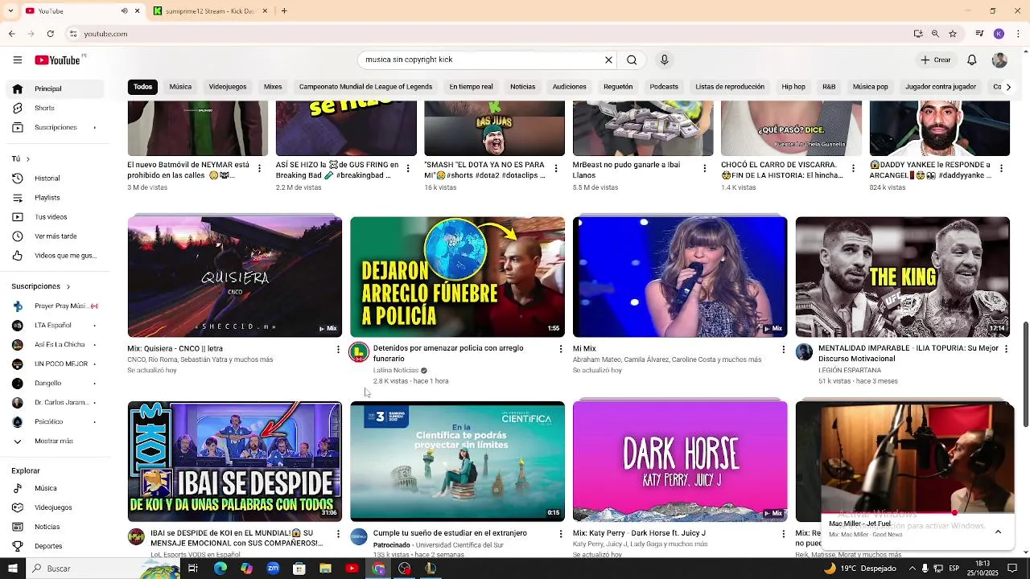Open Historial in sidebar
Screen dimensions: 1030x579
[47, 179]
